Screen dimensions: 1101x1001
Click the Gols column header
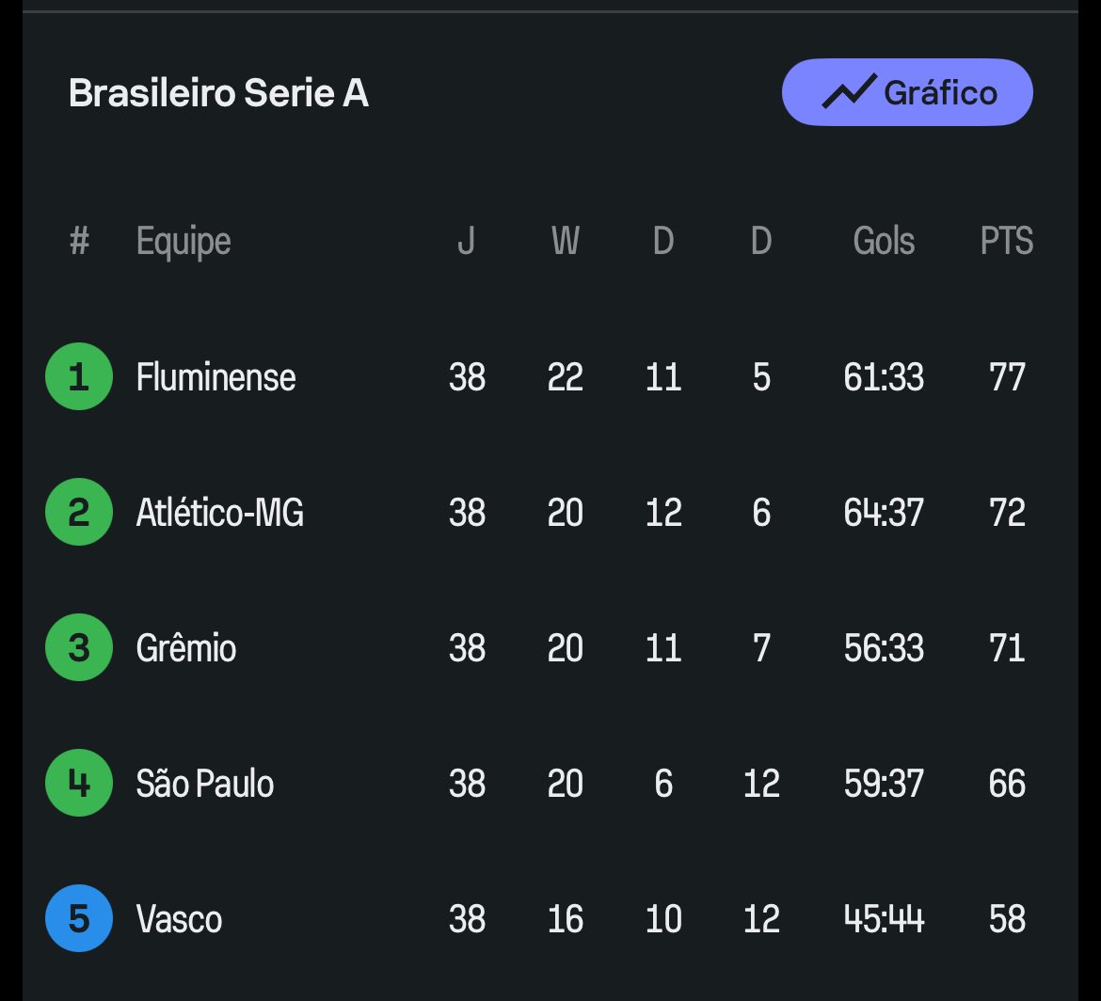point(884,241)
